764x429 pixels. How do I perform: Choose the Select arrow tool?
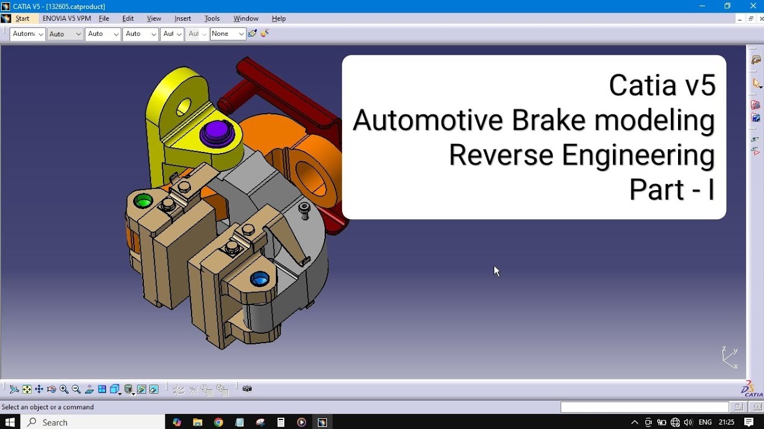[x=756, y=84]
